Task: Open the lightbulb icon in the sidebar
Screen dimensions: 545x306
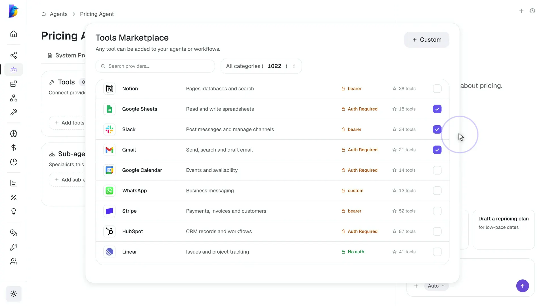Action: pyautogui.click(x=14, y=212)
